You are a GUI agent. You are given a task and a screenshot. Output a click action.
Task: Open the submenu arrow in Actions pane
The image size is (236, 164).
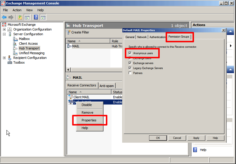click(x=231, y=46)
